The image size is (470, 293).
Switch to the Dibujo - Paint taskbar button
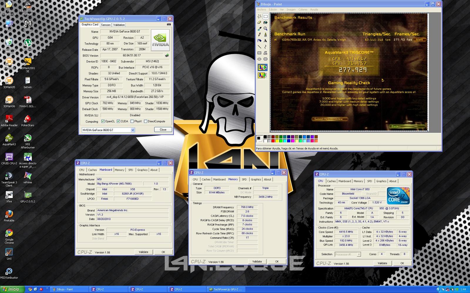coord(70,289)
